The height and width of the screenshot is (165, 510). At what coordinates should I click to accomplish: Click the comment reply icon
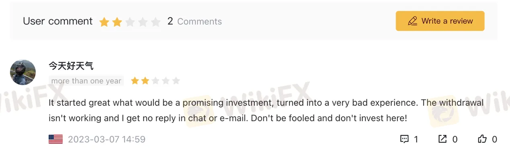[404, 139]
